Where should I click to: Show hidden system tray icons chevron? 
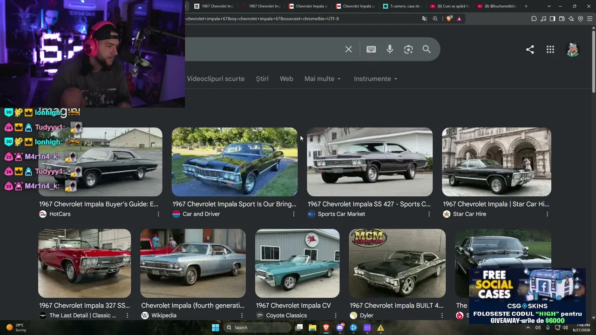(528, 328)
